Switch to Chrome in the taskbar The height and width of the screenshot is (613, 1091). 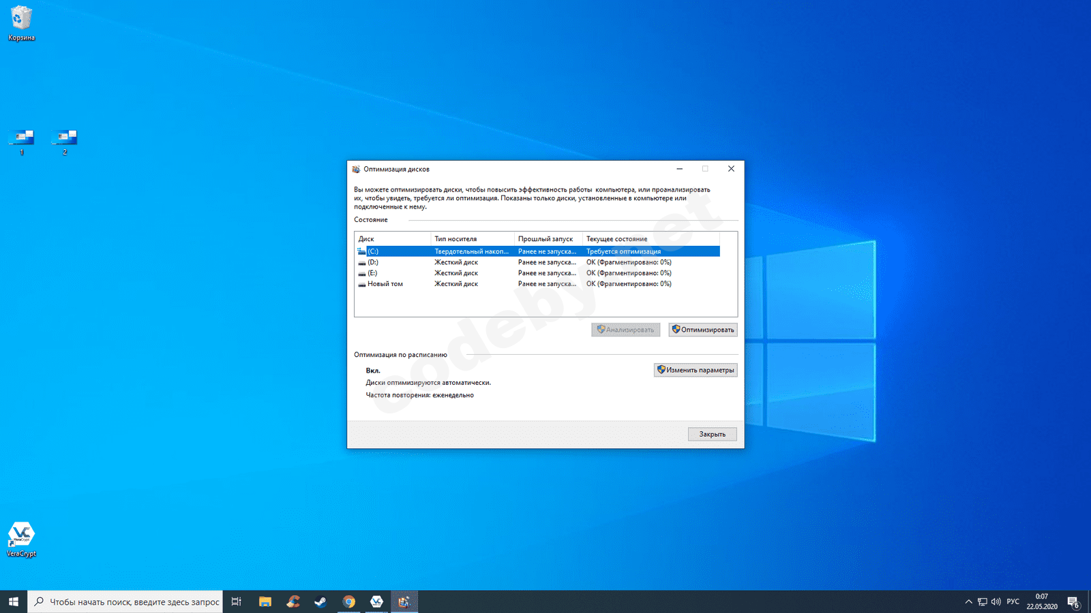click(x=348, y=601)
